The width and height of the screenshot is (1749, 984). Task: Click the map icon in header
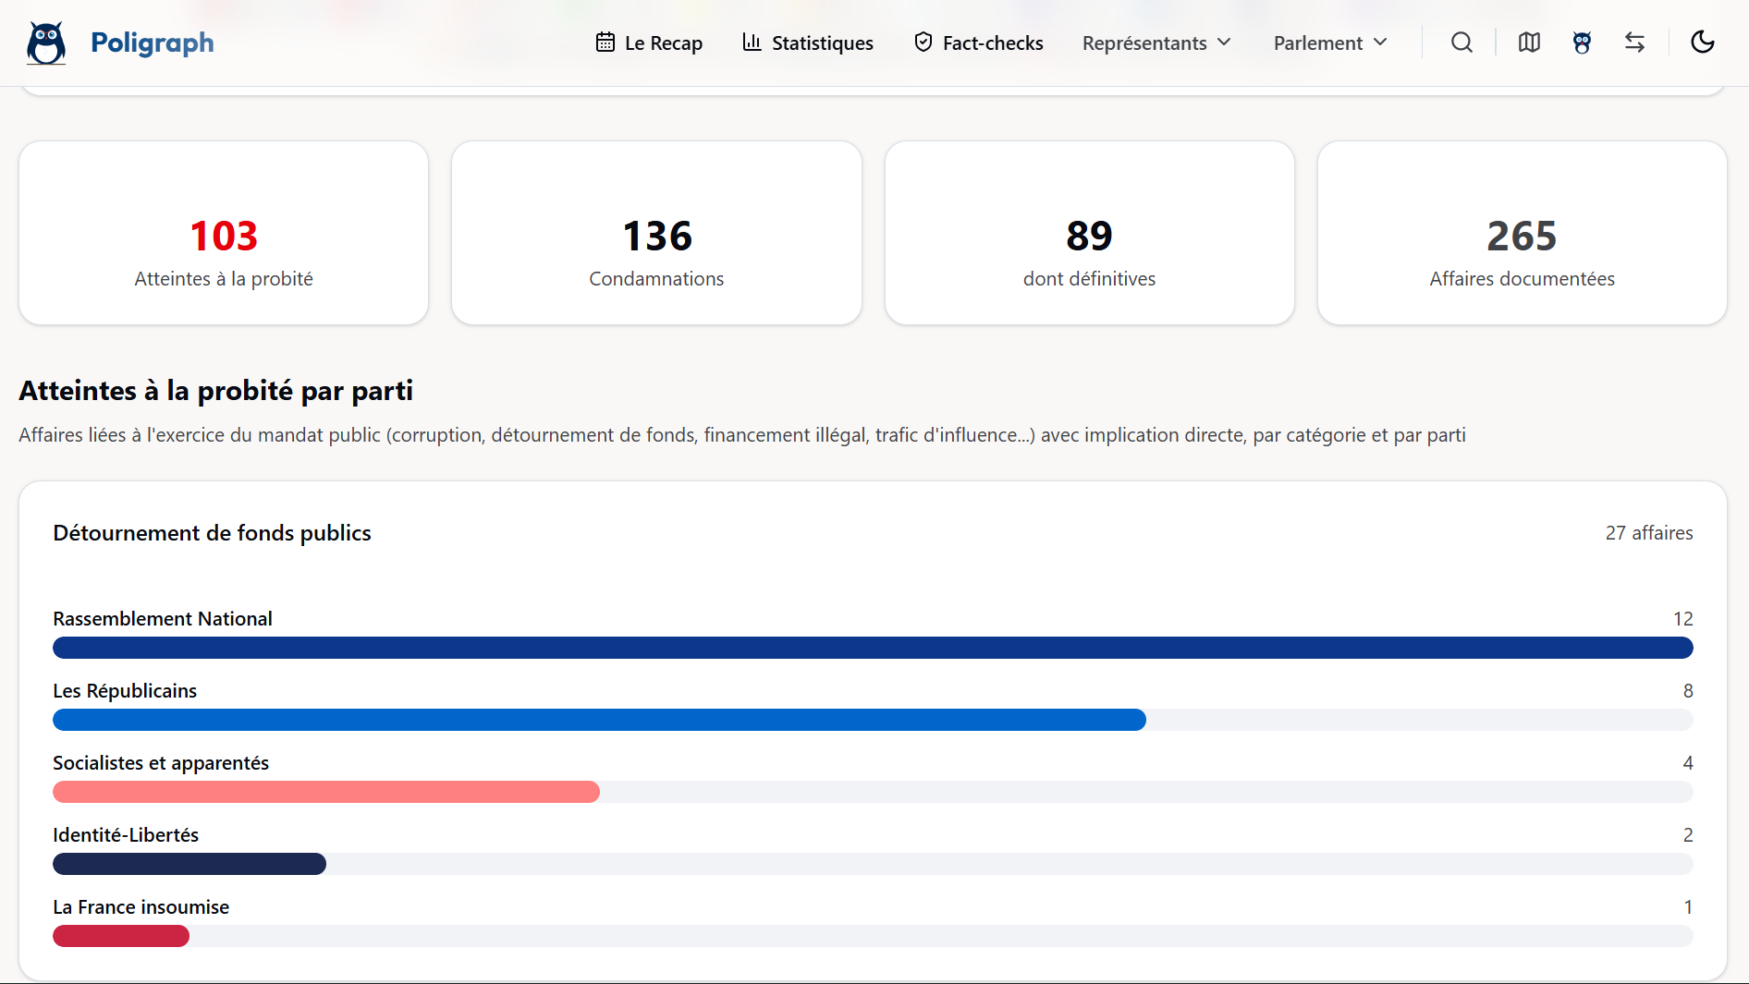pyautogui.click(x=1529, y=43)
